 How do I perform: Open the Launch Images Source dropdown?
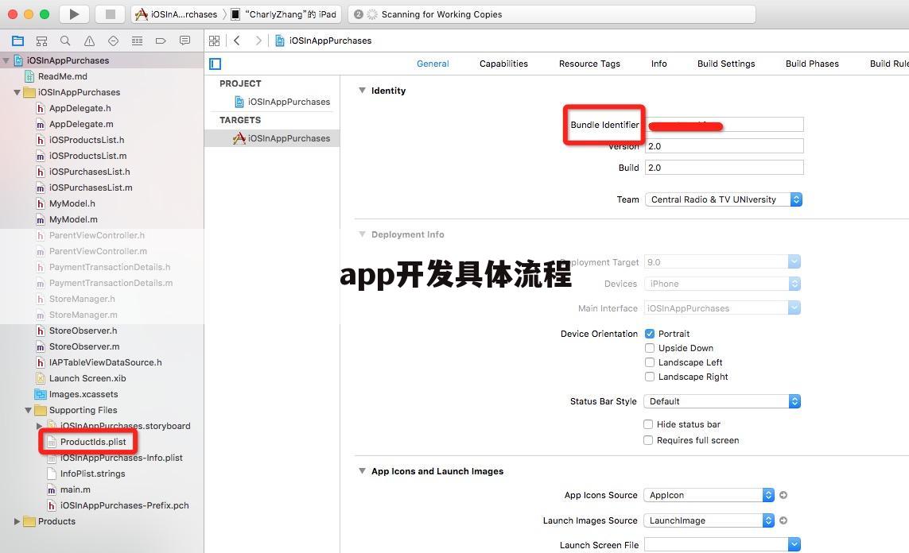[709, 520]
